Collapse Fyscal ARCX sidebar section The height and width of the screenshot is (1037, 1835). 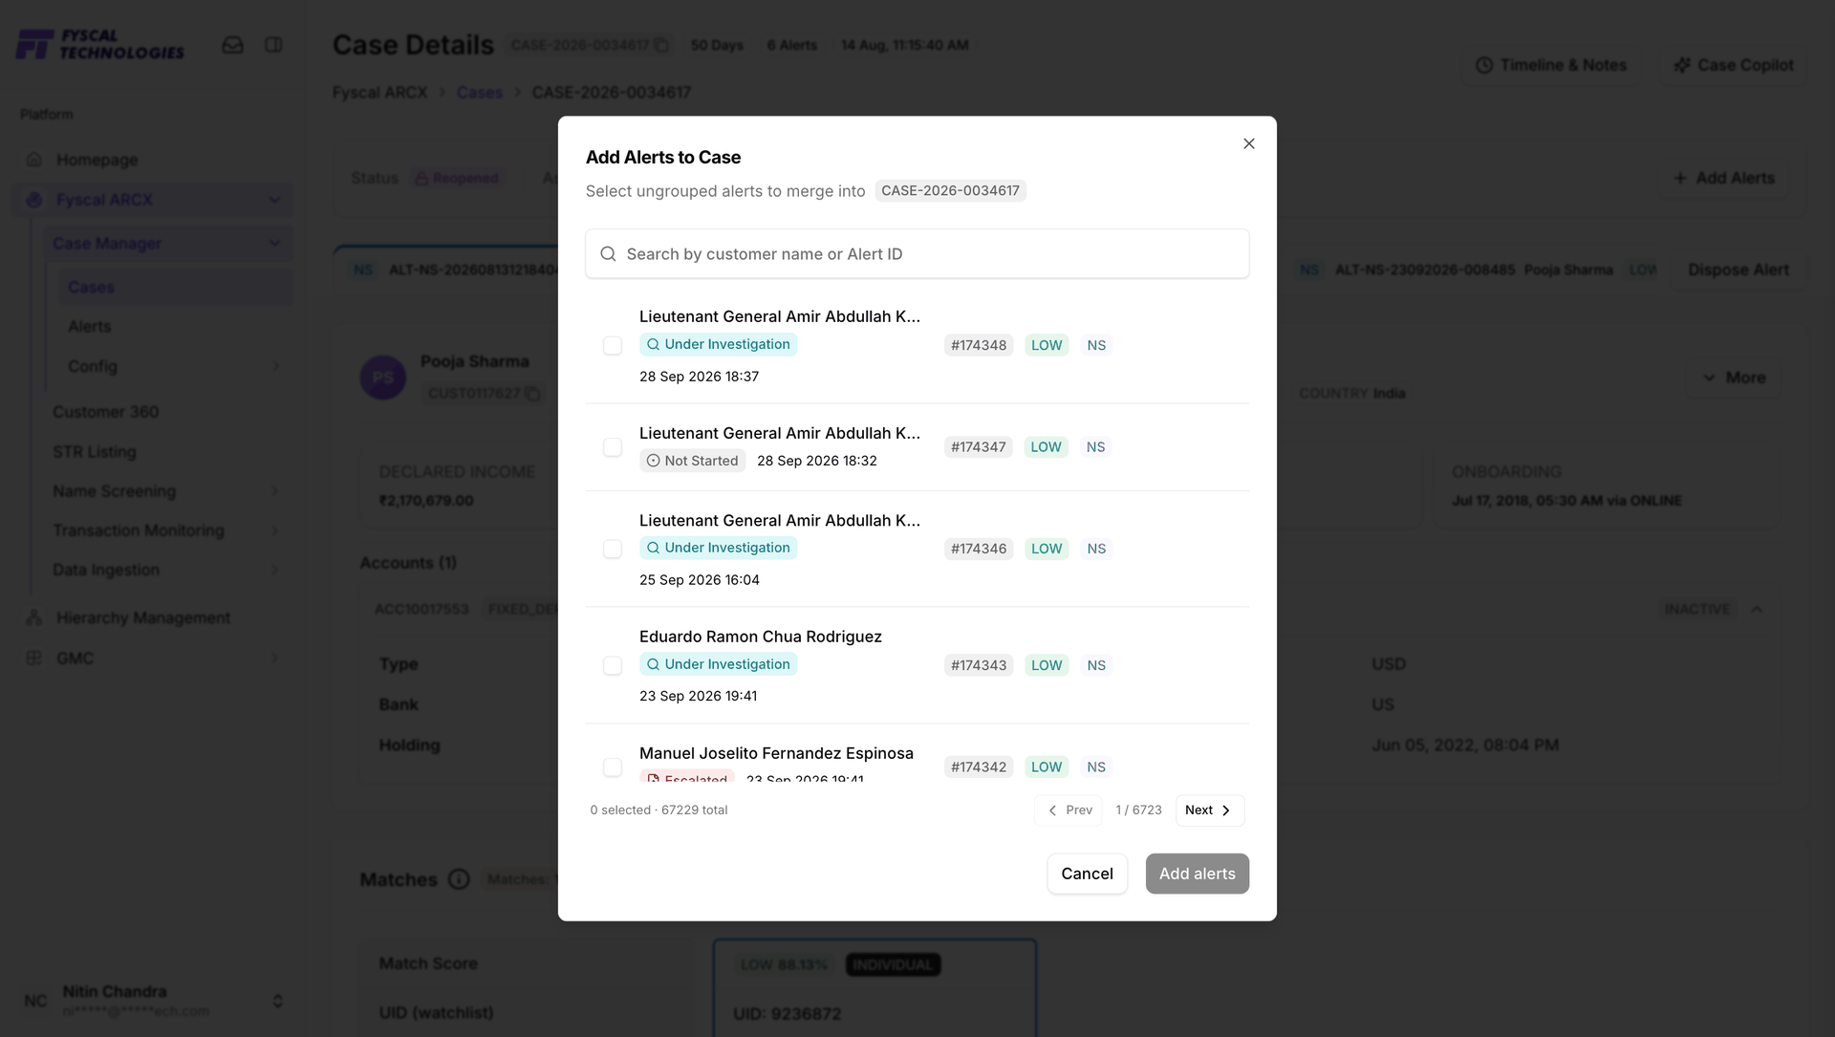[x=275, y=200]
